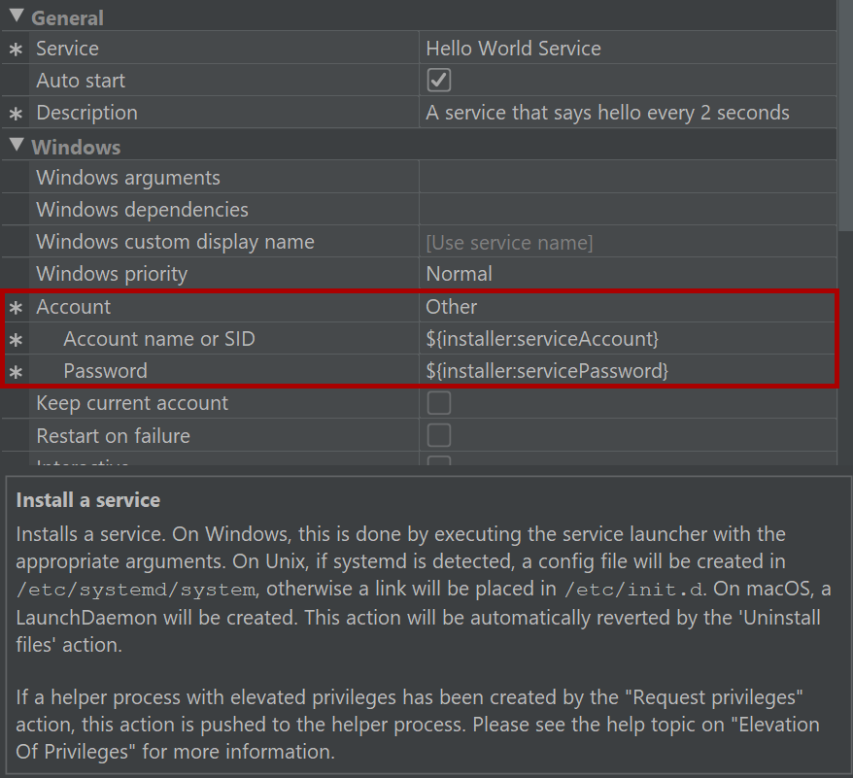
Task: Collapse the Windows section triangle
Action: [17, 145]
